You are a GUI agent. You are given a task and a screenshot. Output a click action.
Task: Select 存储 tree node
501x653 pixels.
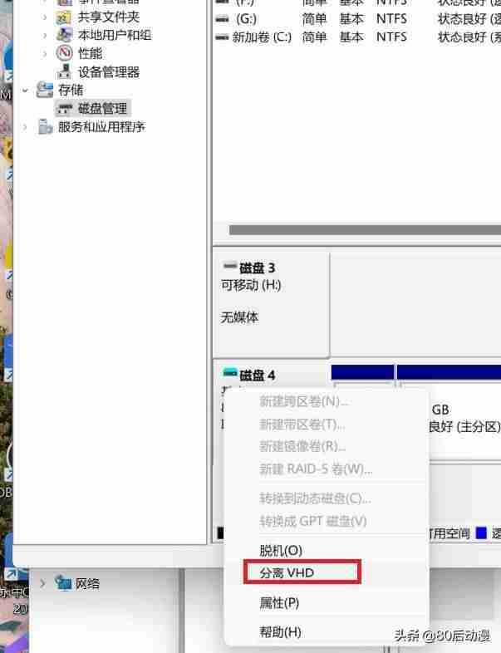click(71, 90)
